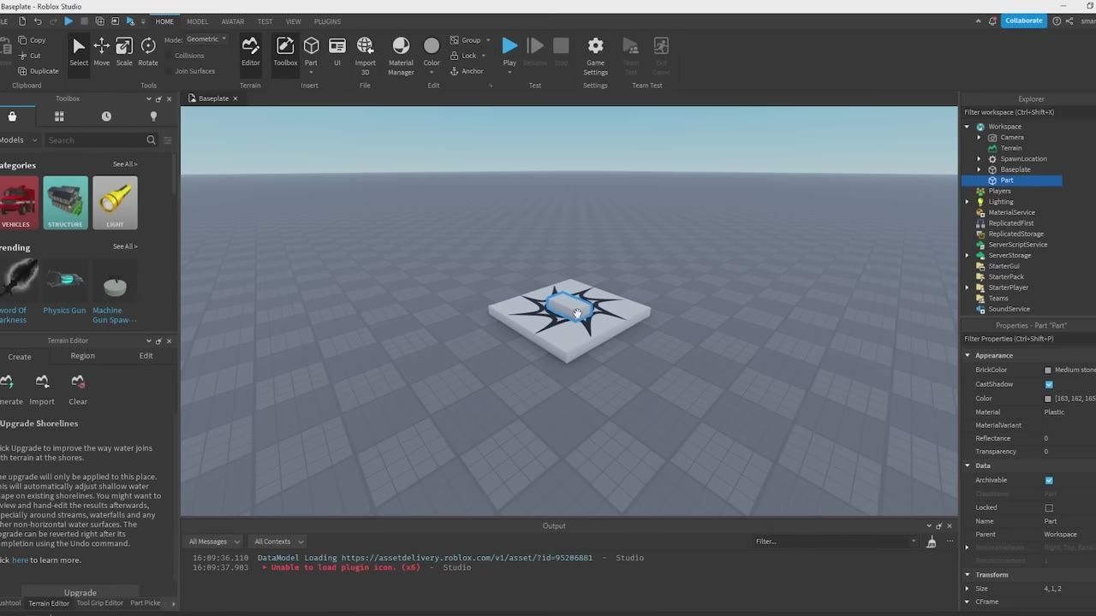Viewport: 1096px width, 616px height.
Task: Launch Import 3D
Action: point(366,56)
